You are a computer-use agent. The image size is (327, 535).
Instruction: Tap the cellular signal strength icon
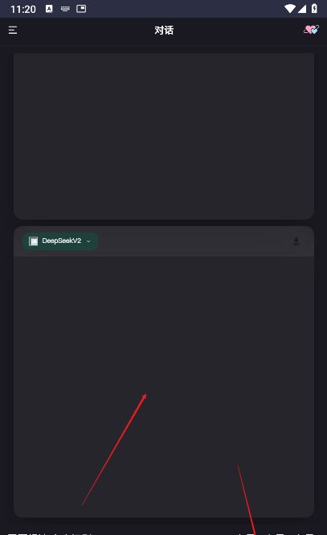(x=302, y=9)
